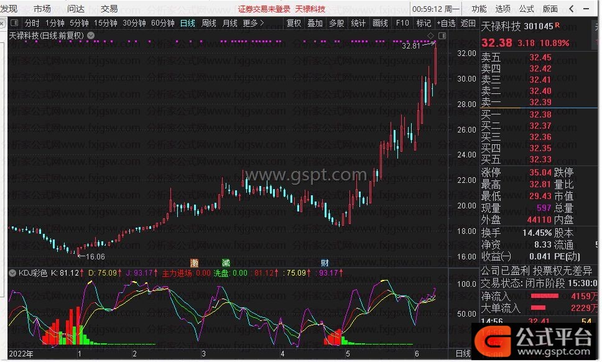Open the 市场 menu
602x362 pixels.
click(42, 9)
